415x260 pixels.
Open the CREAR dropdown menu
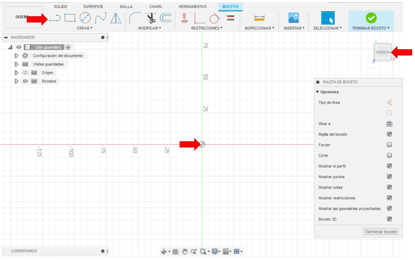point(84,28)
